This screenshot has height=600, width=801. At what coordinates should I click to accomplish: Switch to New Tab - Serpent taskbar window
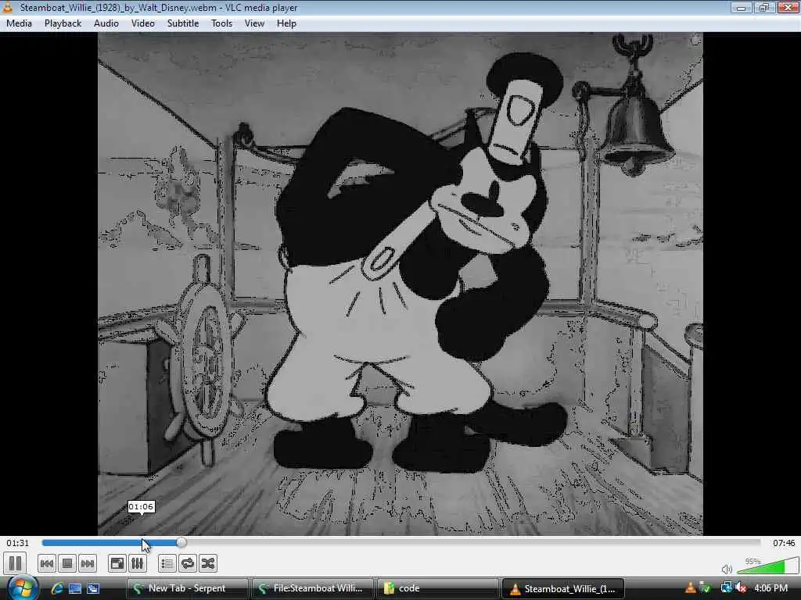(x=187, y=588)
